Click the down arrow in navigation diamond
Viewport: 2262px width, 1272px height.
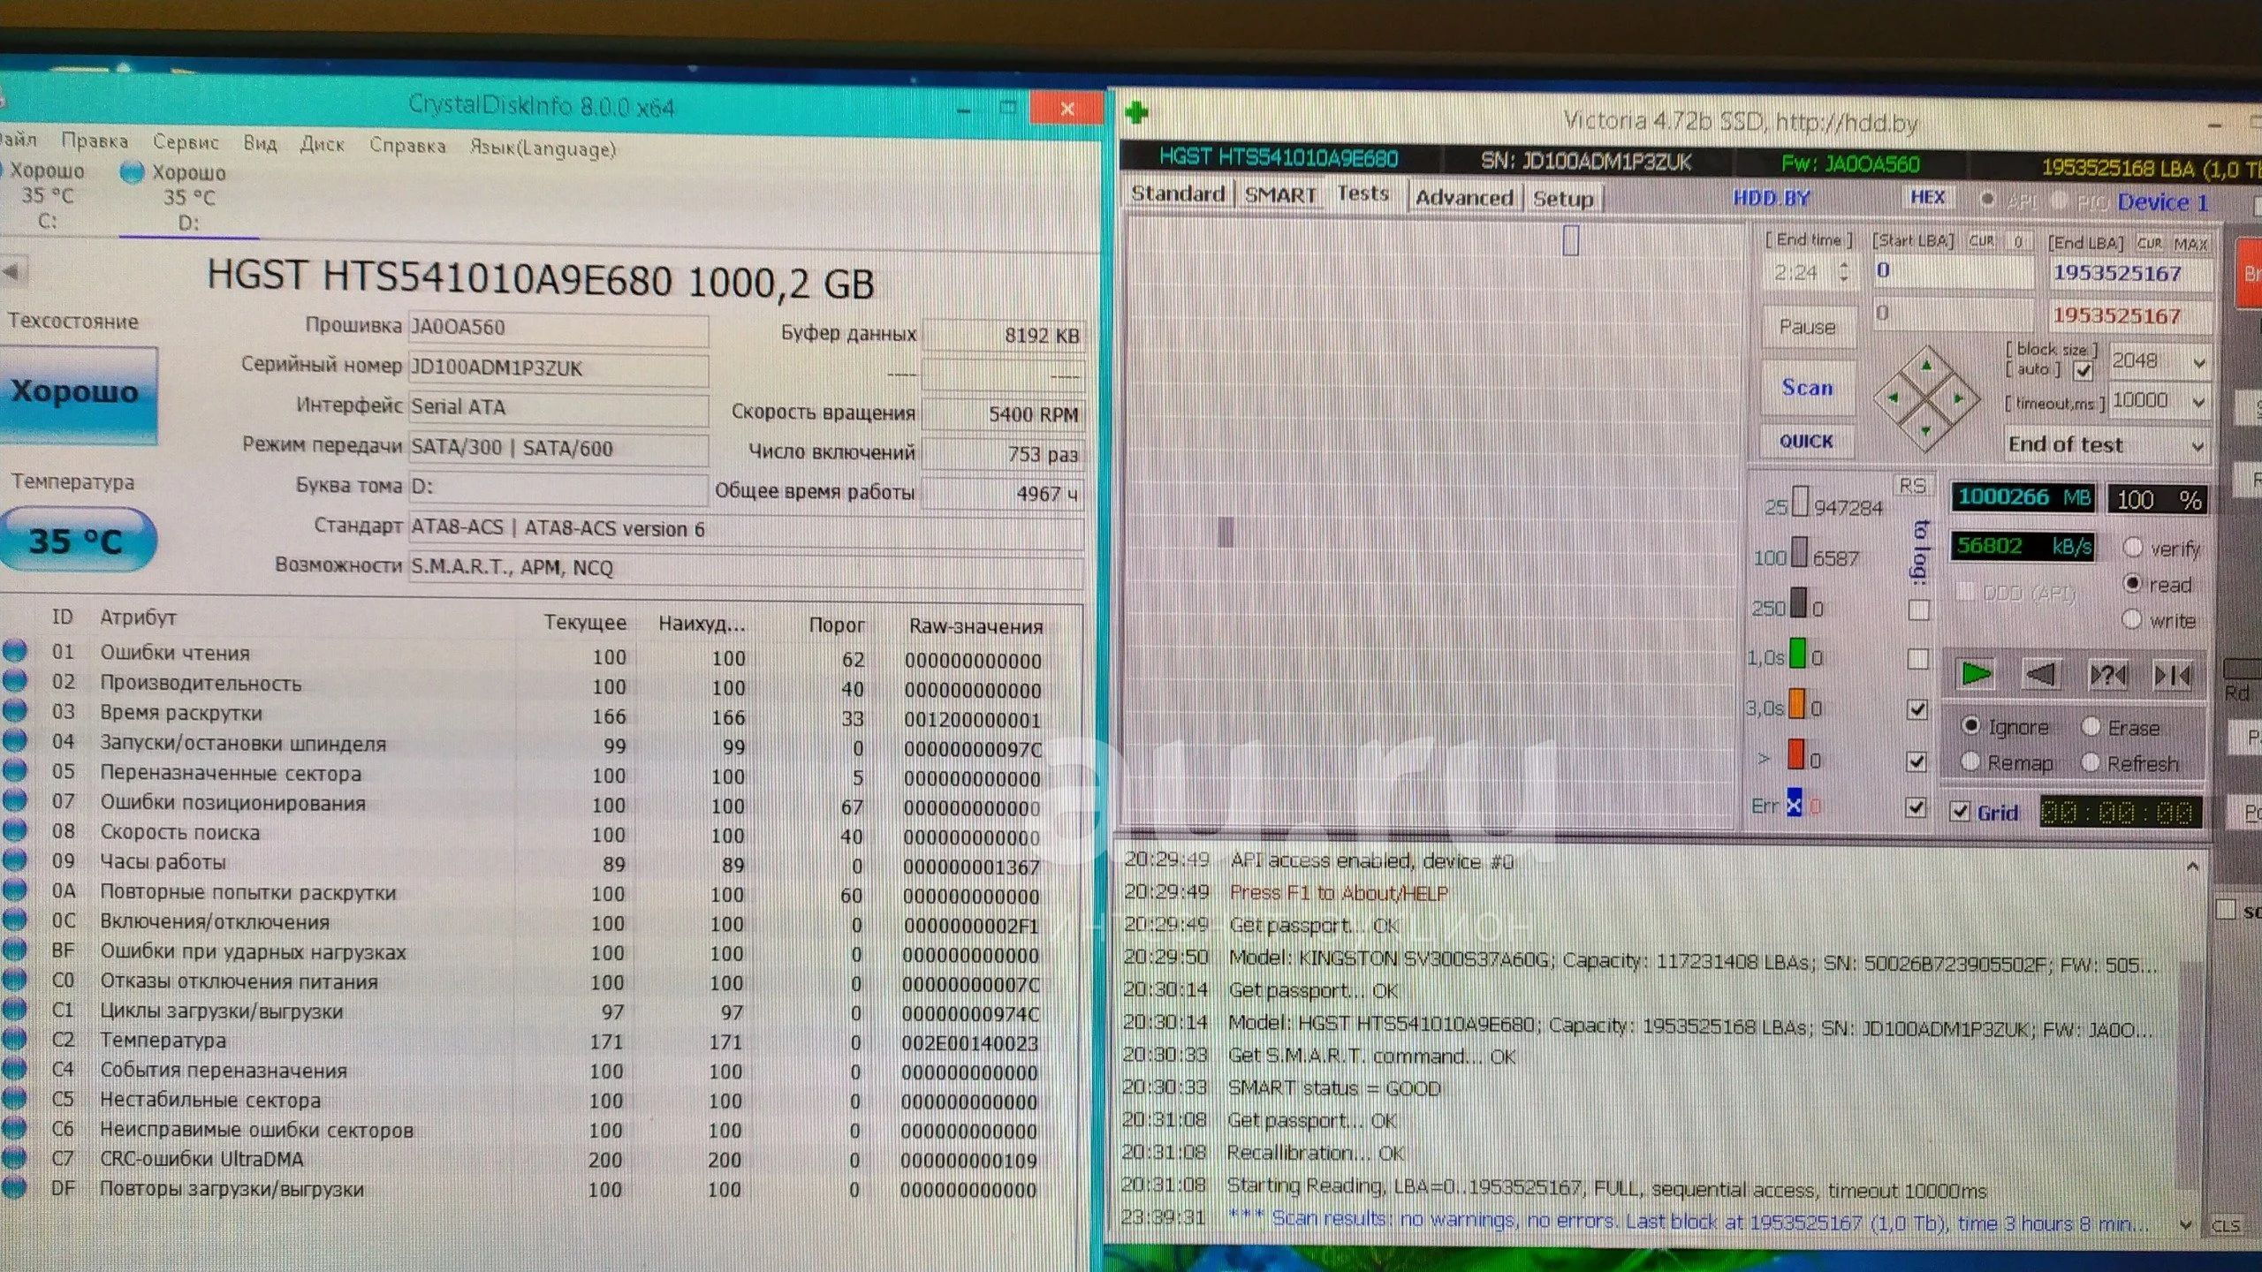[x=1925, y=430]
